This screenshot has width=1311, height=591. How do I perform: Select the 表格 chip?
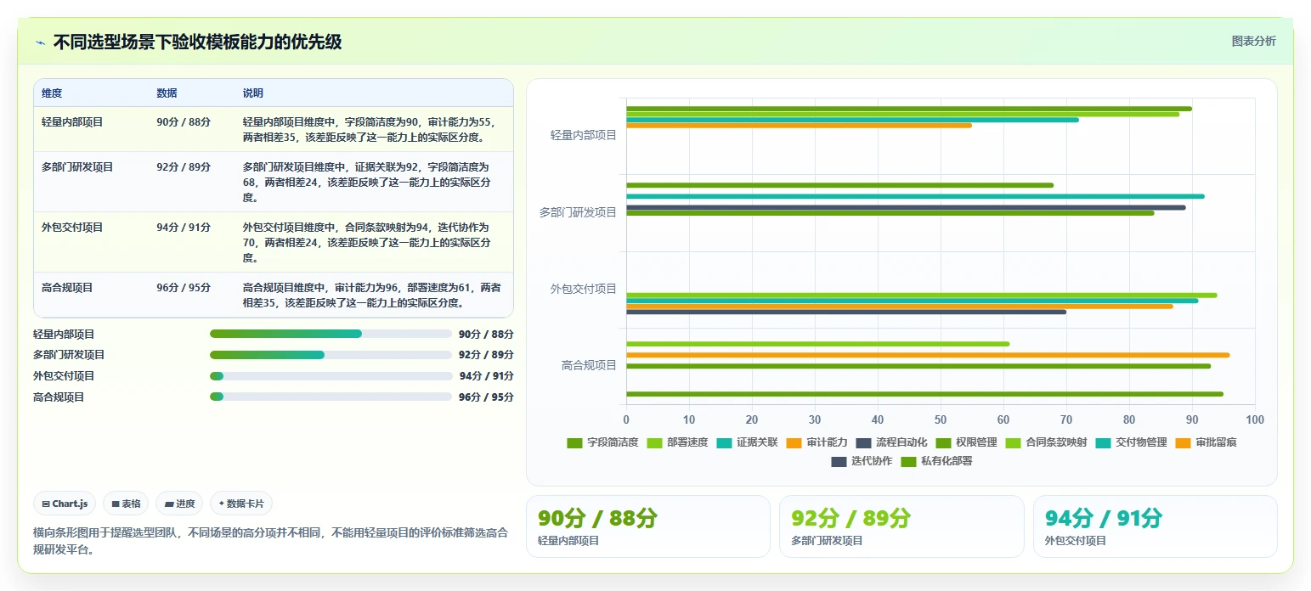click(126, 504)
